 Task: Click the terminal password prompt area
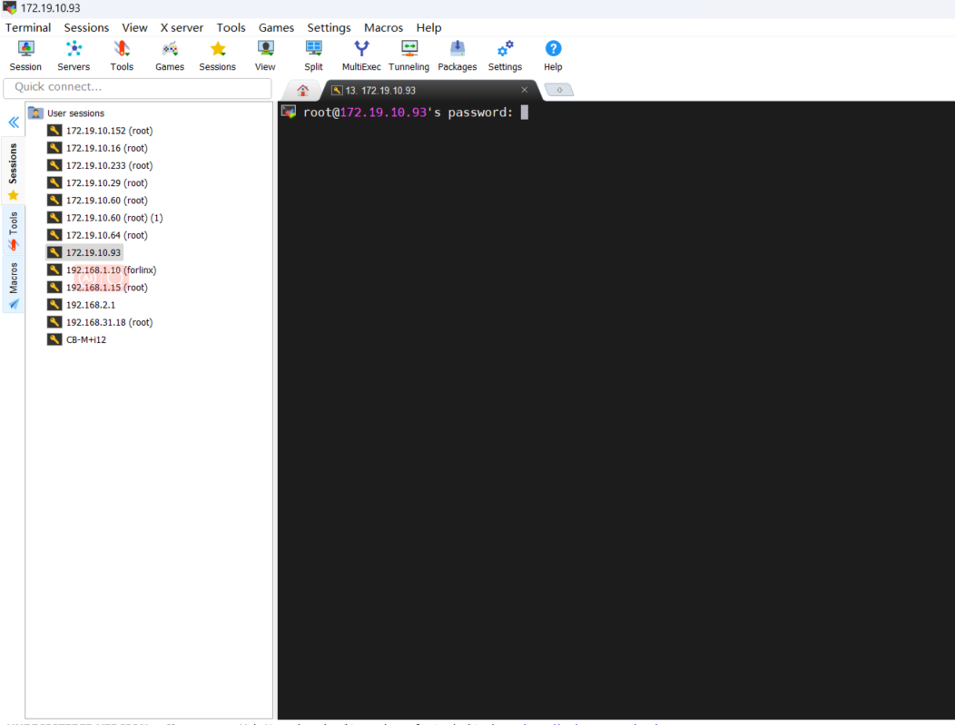[x=416, y=113]
